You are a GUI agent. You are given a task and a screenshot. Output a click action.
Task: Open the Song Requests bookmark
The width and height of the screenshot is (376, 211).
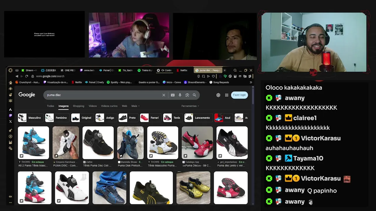coord(219,82)
